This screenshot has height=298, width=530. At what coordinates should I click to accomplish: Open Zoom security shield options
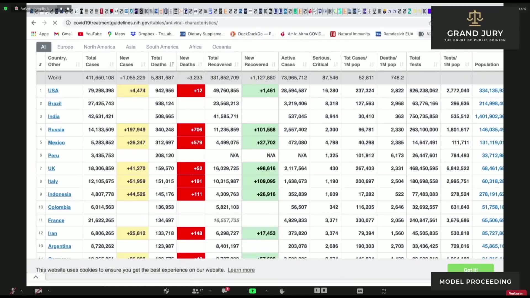pyautogui.click(x=166, y=291)
